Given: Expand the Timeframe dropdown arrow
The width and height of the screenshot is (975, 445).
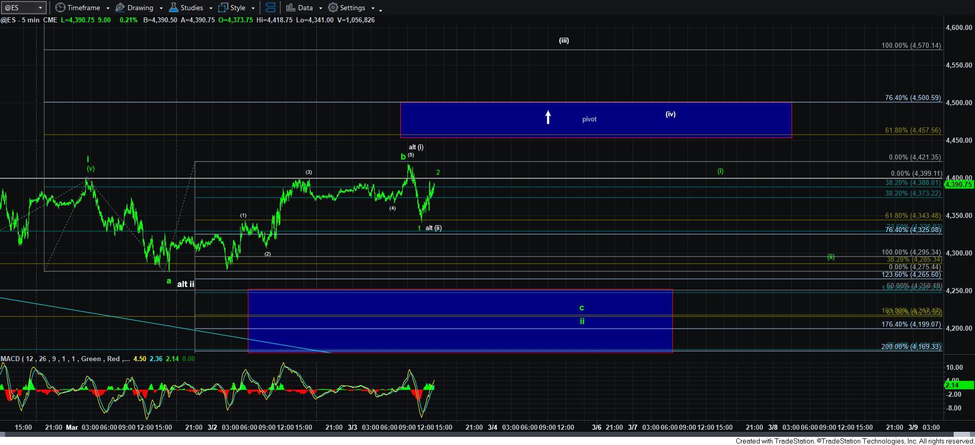Looking at the screenshot, I should pos(108,8).
